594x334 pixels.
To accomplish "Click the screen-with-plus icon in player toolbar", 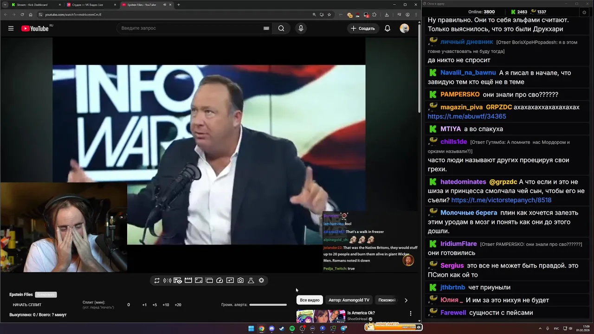I will 230,280.
